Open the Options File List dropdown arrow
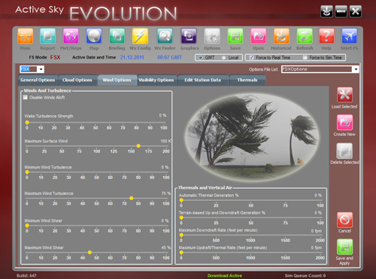This screenshot has width=376, height=279. point(356,69)
